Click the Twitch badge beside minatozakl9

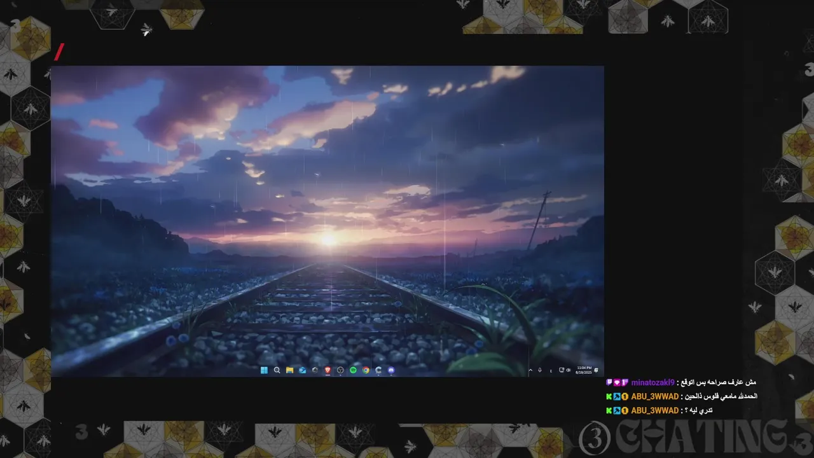(609, 382)
